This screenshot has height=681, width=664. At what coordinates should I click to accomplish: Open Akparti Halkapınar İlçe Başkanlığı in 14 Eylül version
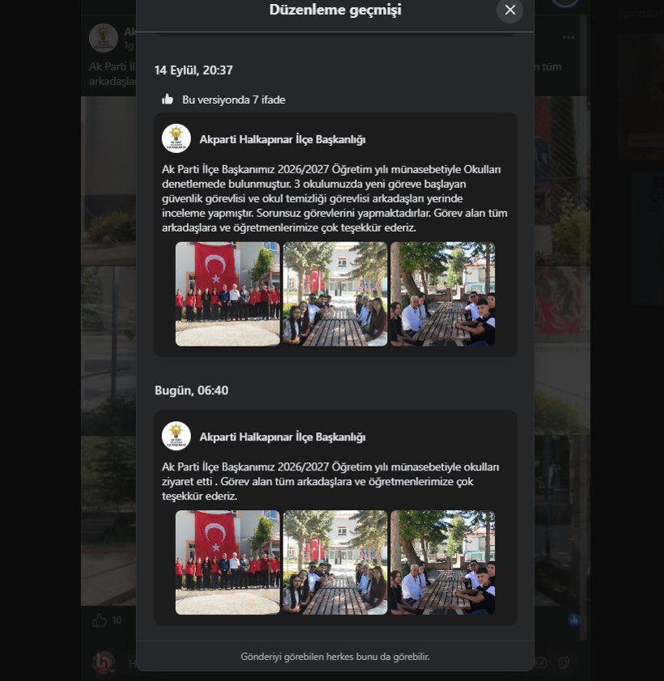click(x=283, y=139)
